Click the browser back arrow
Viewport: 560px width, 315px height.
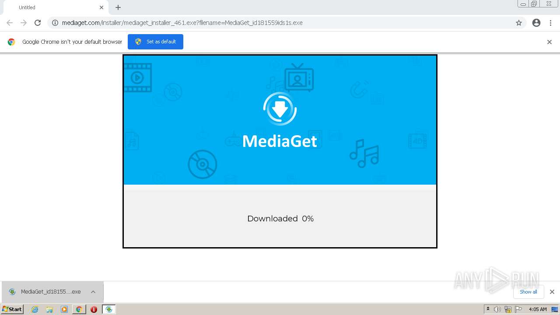pos(10,23)
